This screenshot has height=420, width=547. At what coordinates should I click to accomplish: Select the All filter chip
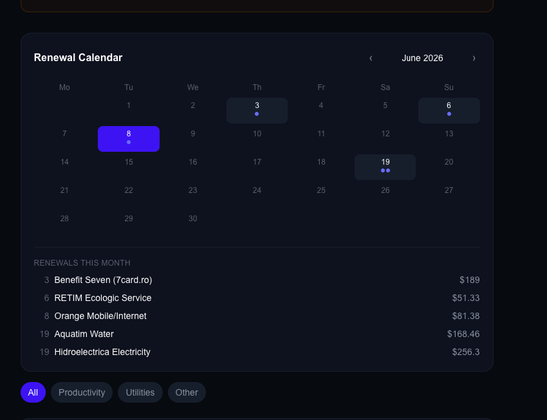click(33, 392)
